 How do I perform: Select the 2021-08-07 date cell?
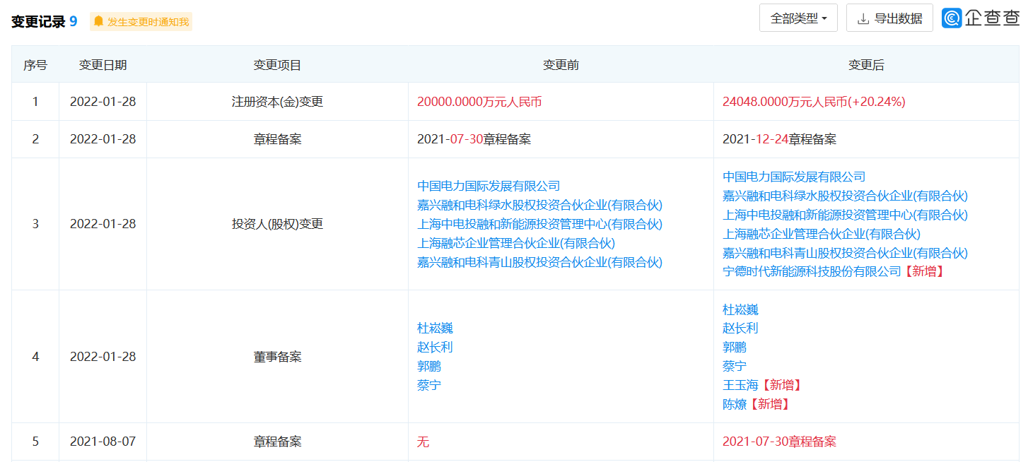click(x=103, y=442)
